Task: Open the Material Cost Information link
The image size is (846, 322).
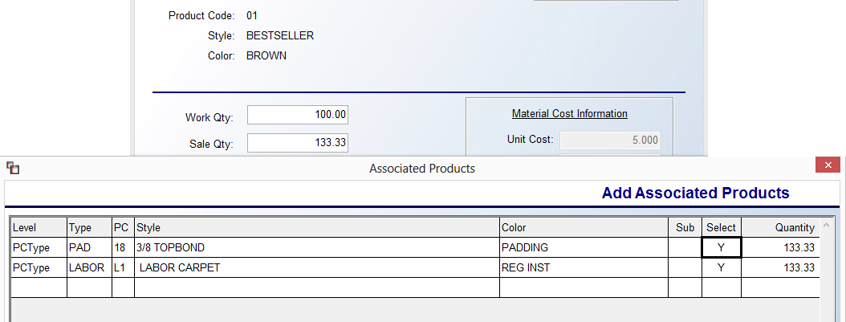Action: 569,114
